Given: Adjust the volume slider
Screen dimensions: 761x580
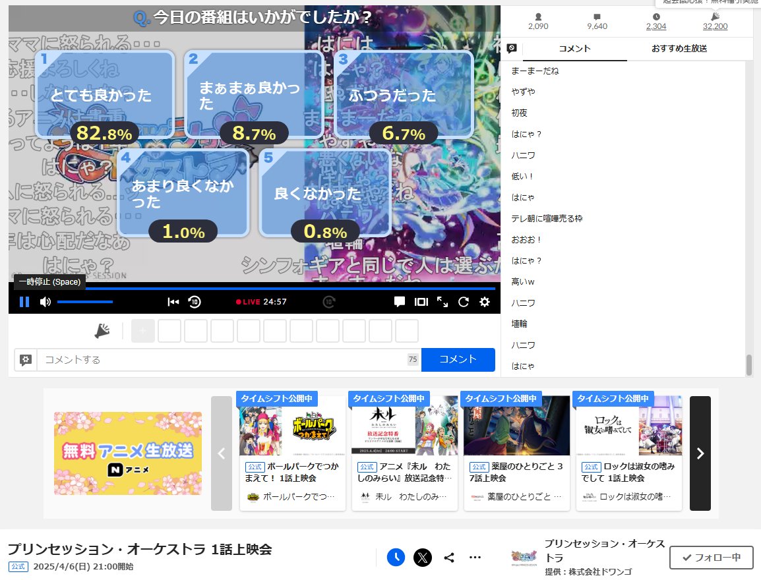Looking at the screenshot, I should (x=85, y=302).
